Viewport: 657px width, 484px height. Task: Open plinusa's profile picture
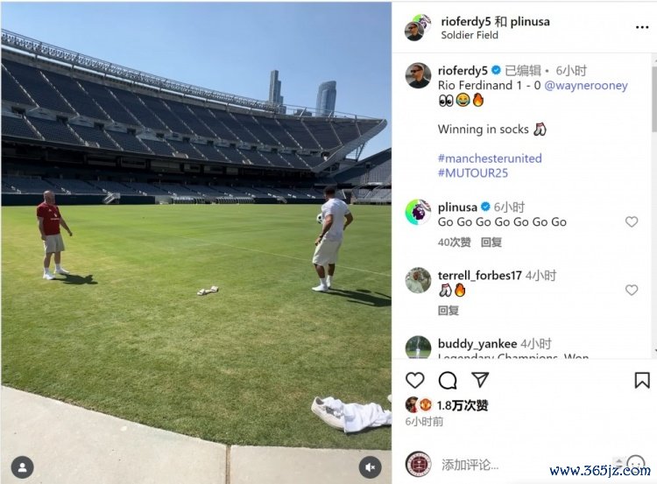[418, 212]
